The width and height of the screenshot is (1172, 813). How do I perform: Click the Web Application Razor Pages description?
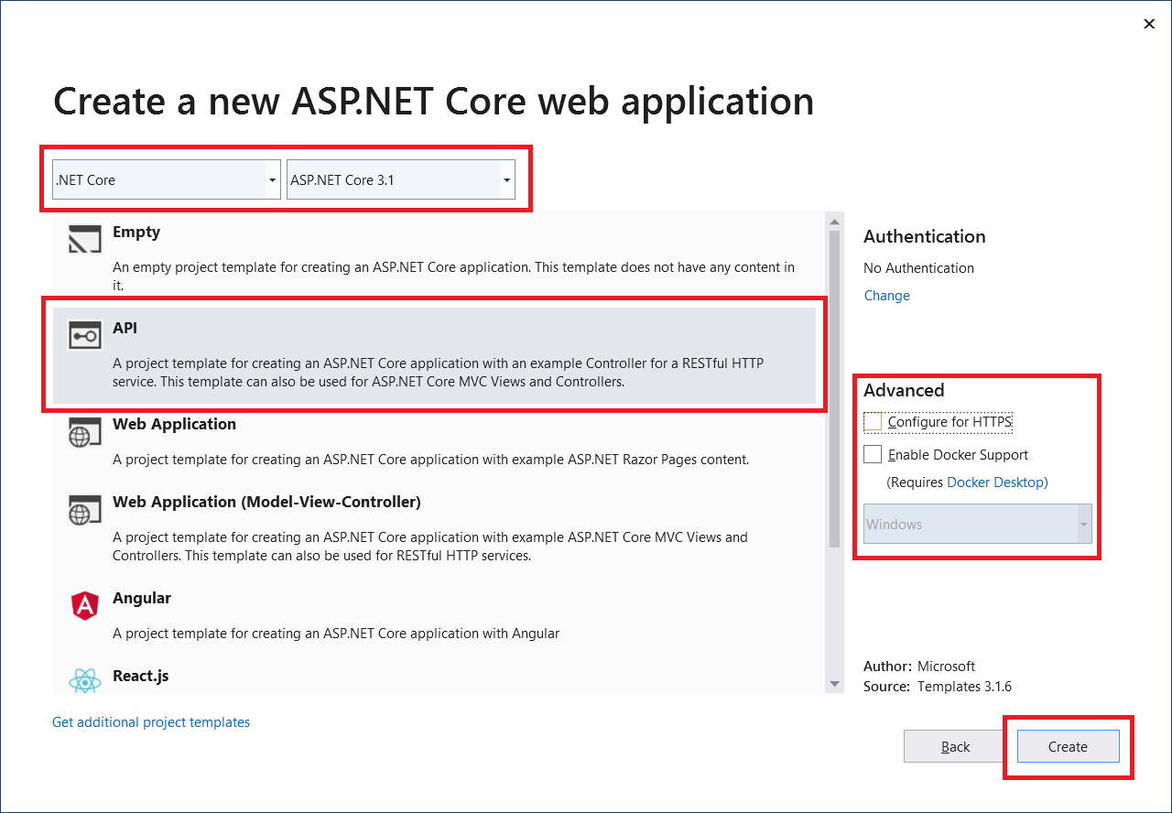point(430,460)
